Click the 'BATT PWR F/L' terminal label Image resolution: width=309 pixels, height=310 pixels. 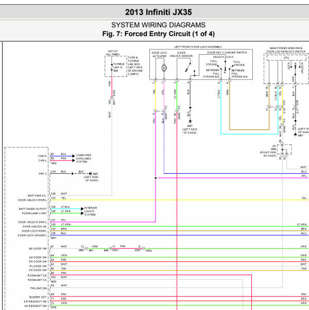click(37, 195)
